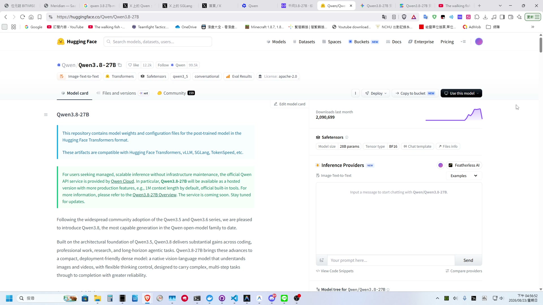Open the extensions puzzle icon
543x305 pixels.
[x=477, y=17]
